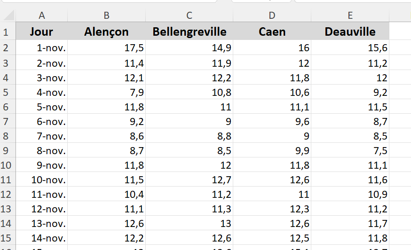Select row 12 header number

pyautogui.click(x=7, y=194)
